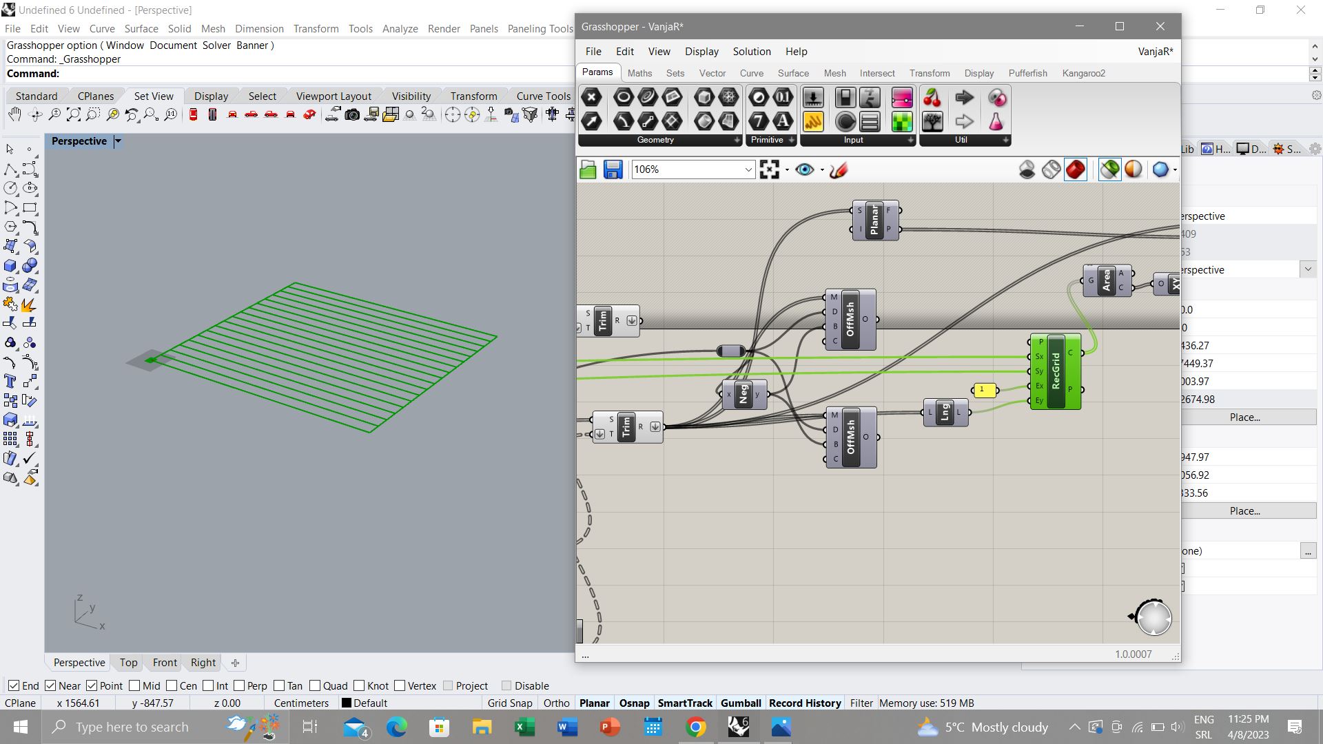This screenshot has height=744, width=1323.
Task: Open the preview eye dropdown arrow
Action: [822, 170]
